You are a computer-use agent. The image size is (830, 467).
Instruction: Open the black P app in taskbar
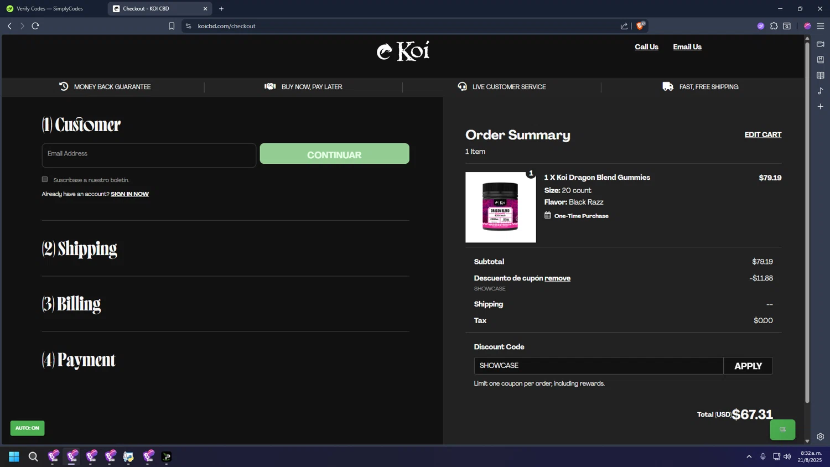(x=167, y=456)
